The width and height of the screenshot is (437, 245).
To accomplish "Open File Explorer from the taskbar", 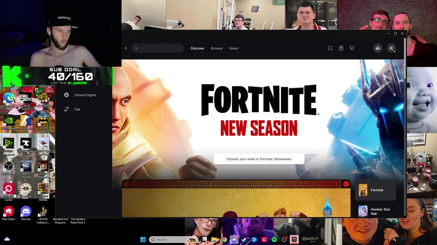I will (214, 240).
